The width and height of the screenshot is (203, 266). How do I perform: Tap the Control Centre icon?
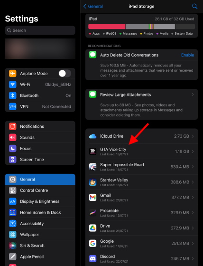click(12, 190)
